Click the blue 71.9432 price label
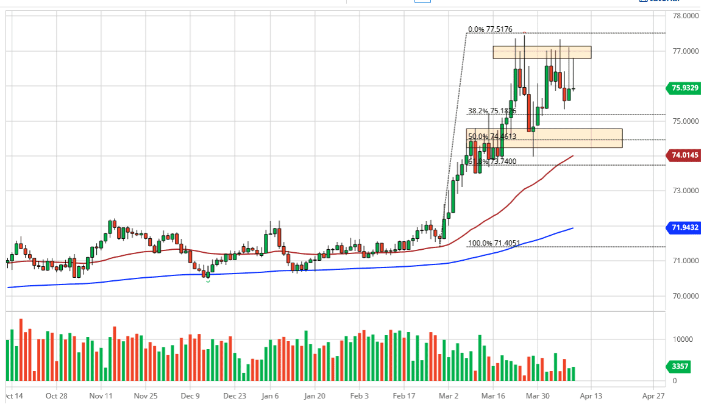 pyautogui.click(x=684, y=228)
